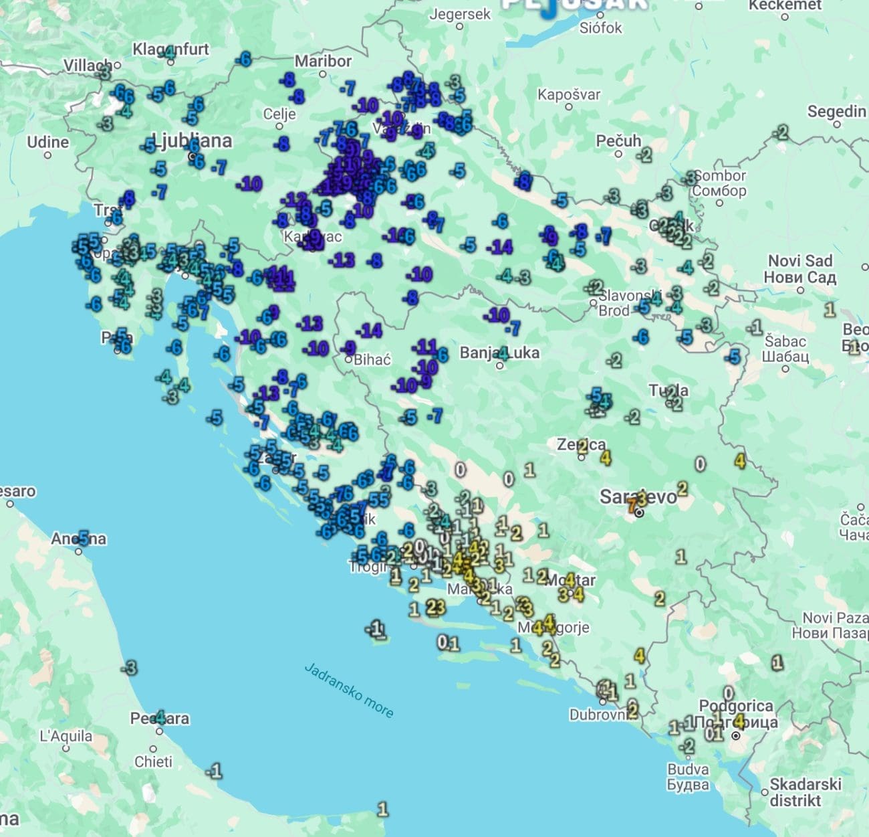Click the -14 marker northeast of Bihać
Image resolution: width=869 pixels, height=837 pixels.
(x=369, y=330)
